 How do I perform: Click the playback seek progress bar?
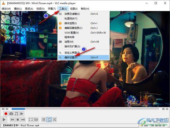[85, 109]
